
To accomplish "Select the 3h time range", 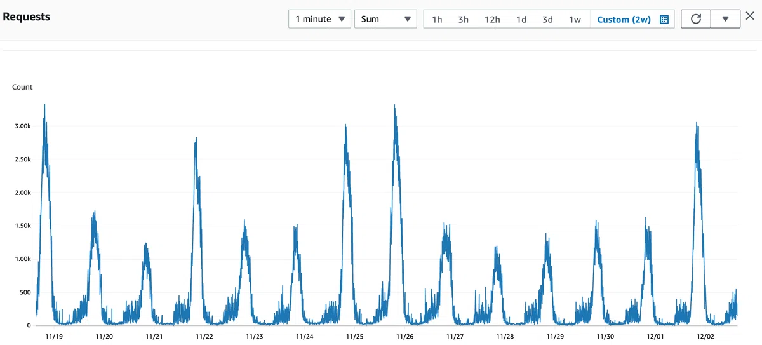I will coord(463,19).
